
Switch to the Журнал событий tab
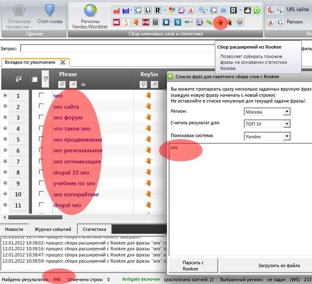click(52, 229)
